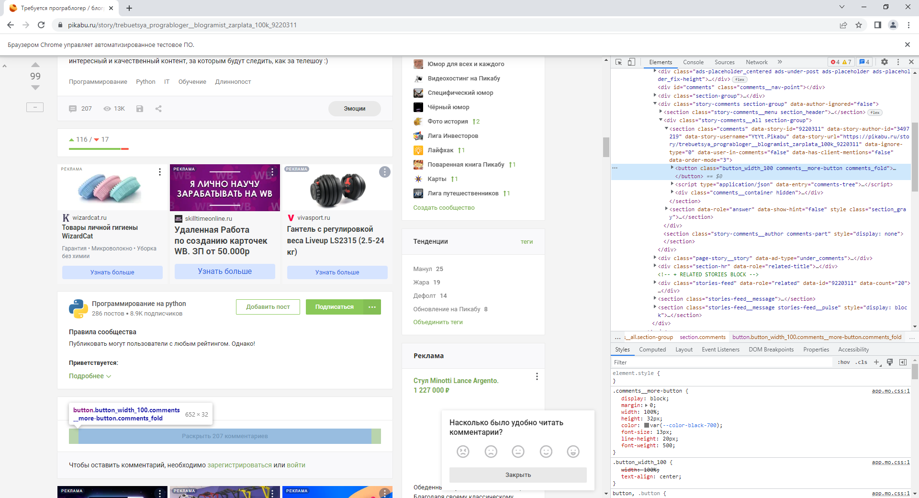This screenshot has width=919, height=498.
Task: Switch to the Network tab
Action: 756,62
